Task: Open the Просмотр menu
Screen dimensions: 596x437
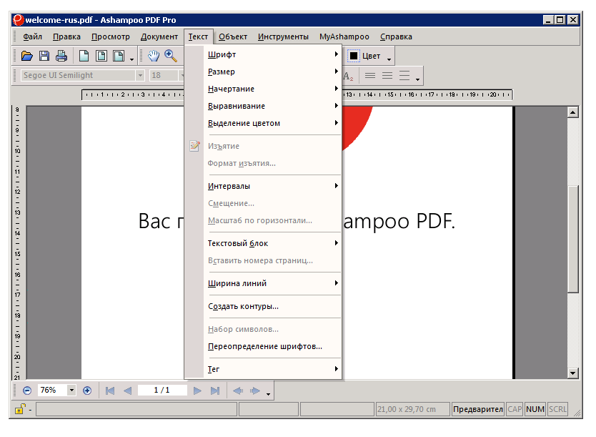Action: (x=111, y=36)
